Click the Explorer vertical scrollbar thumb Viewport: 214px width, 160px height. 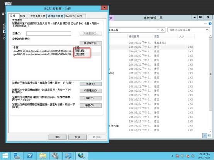tap(211, 74)
